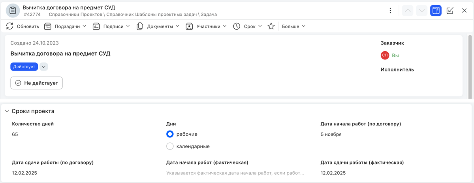This screenshot has height=183, width=474.
Task: Open the Больше menu
Action: [293, 26]
